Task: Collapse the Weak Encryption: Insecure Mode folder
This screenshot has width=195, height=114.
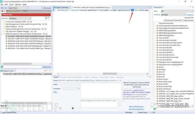Action: [x=2, y=34]
